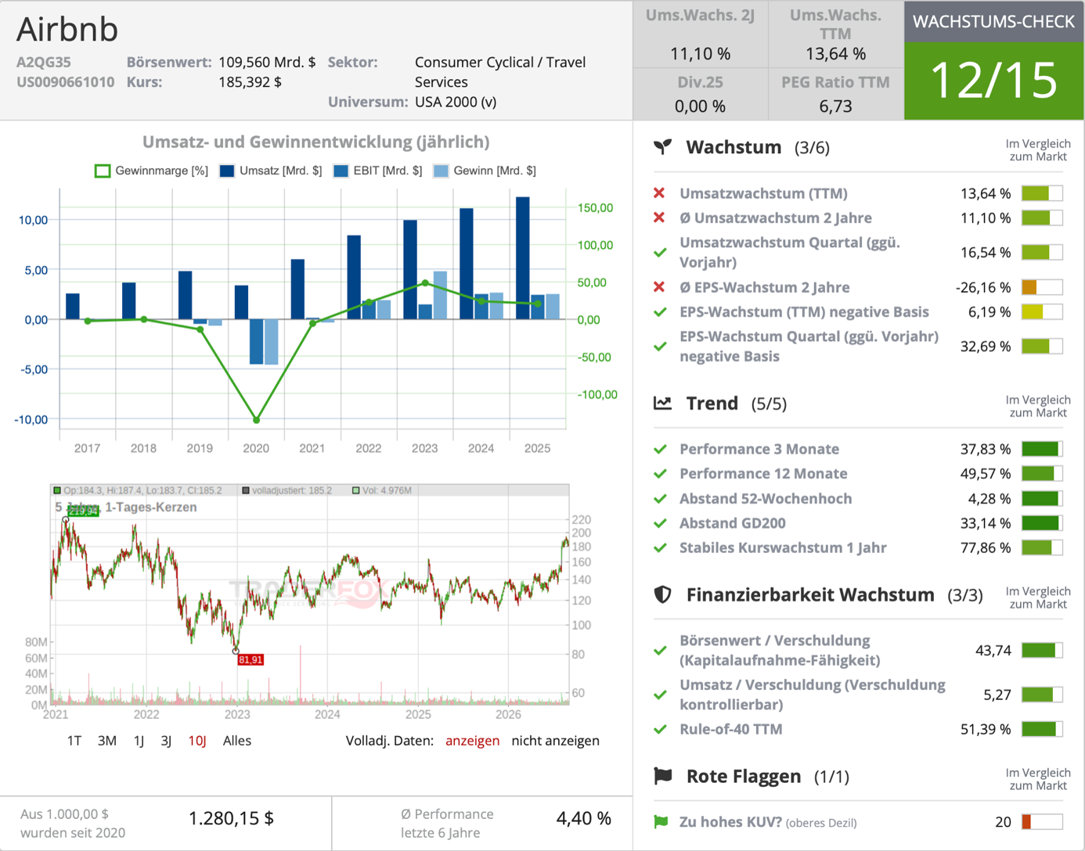
Task: Toggle the EBIT [Mrd. $] legend entry
Action: coord(377,171)
